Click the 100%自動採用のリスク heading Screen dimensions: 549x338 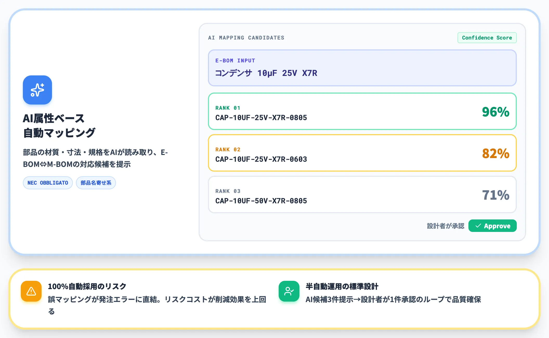point(87,286)
